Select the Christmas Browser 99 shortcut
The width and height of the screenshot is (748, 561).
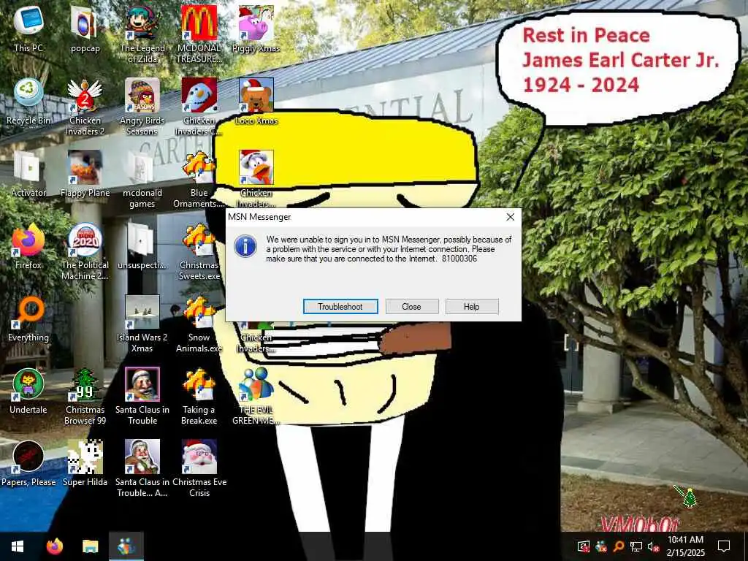click(85, 396)
